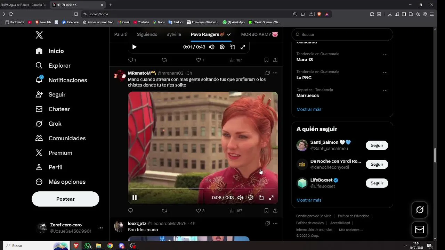Open more options on leoxz_xtz's post
Screen dimensions: 445x250
click(x=275, y=223)
